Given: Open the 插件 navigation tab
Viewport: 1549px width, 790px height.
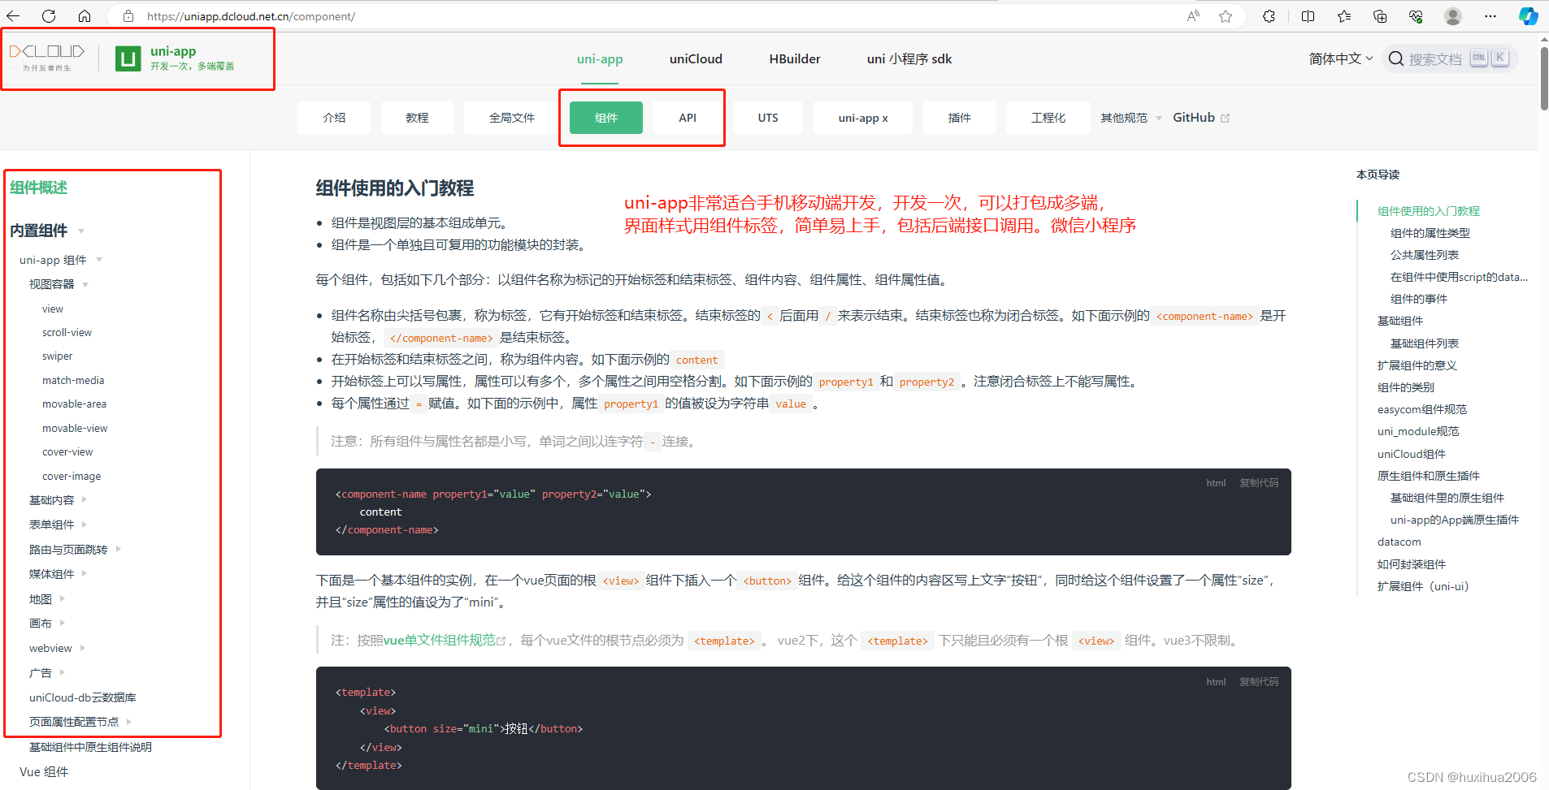Looking at the screenshot, I should point(960,118).
